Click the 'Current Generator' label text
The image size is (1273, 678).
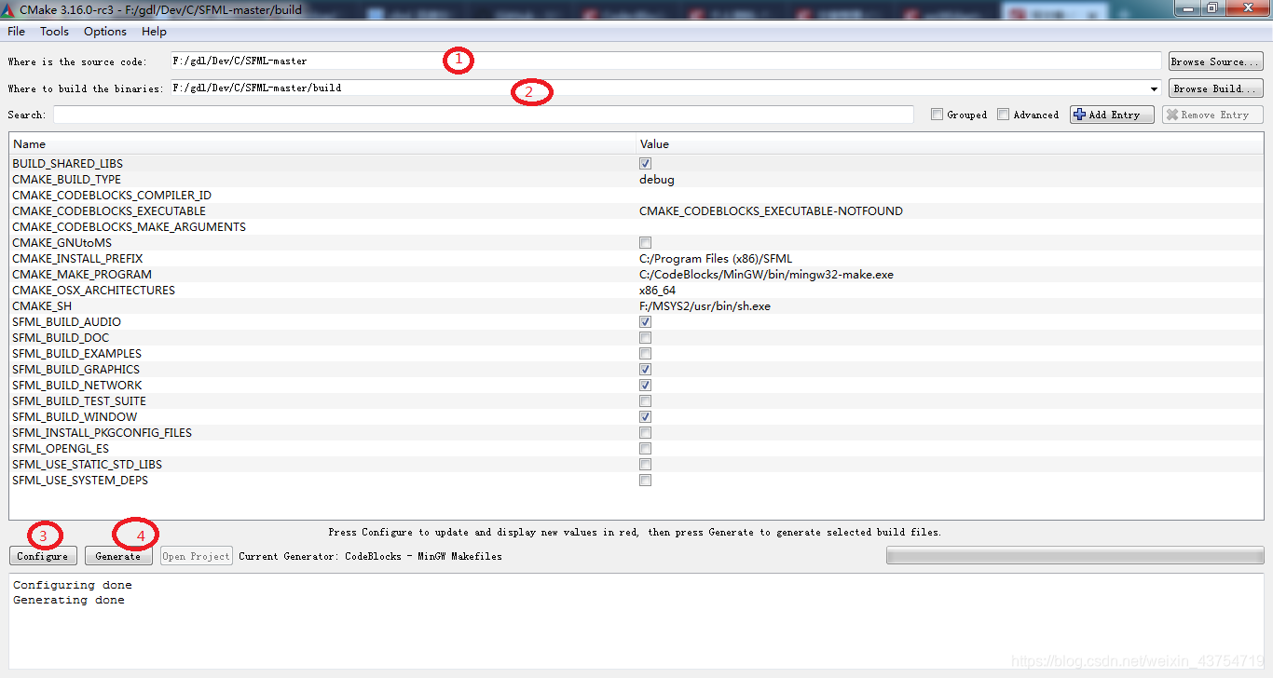[370, 556]
